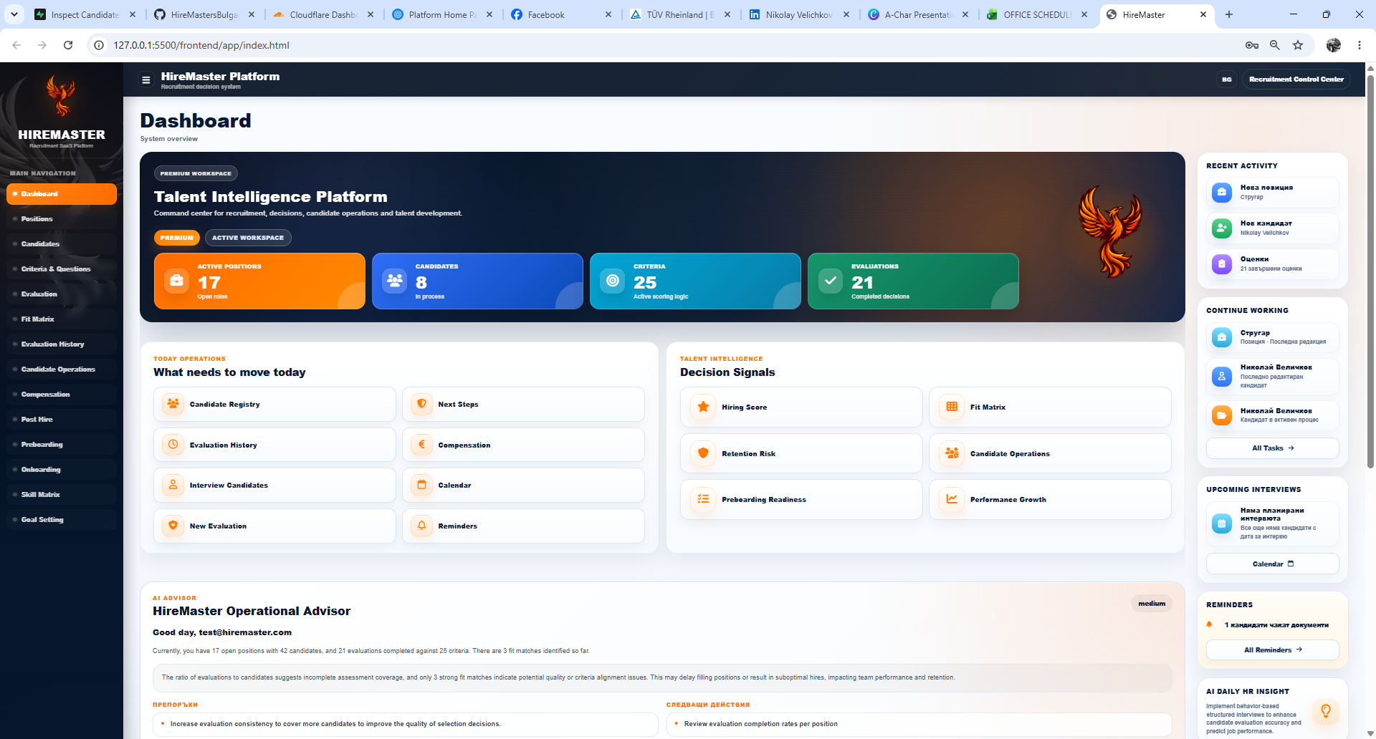Viewport: 1376px width, 739px height.
Task: Click the AI Daily HR Insight lightbulb icon
Action: tap(1326, 711)
